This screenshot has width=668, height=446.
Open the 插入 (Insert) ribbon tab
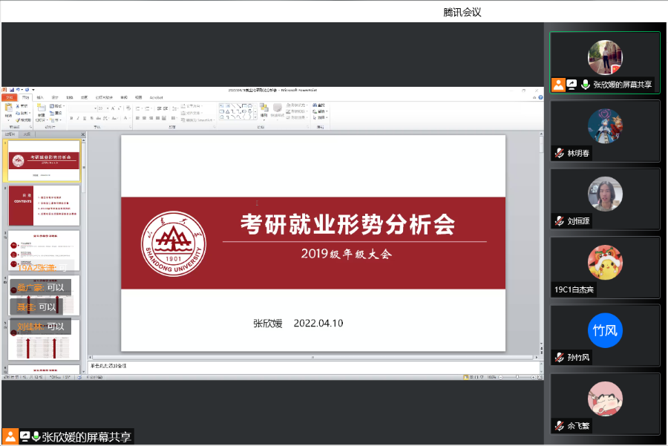click(x=40, y=97)
